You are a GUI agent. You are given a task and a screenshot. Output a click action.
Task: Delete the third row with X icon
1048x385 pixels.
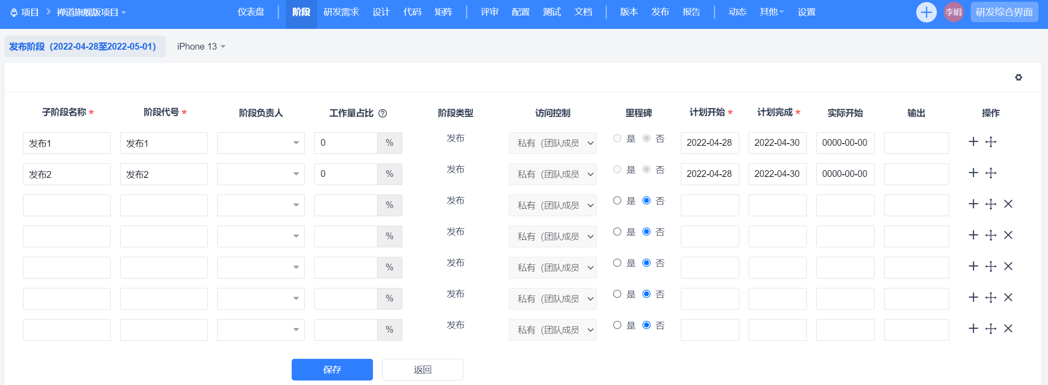pos(1008,204)
